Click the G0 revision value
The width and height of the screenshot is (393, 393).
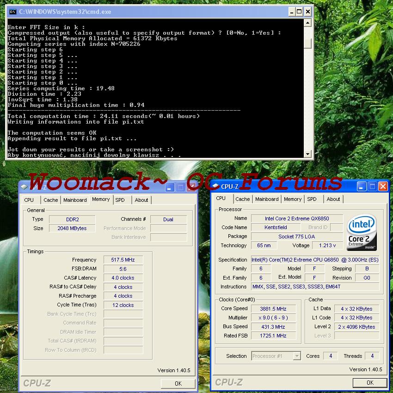pyautogui.click(x=367, y=278)
